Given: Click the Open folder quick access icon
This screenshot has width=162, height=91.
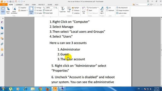Looking at the screenshot, I should (5, 2).
